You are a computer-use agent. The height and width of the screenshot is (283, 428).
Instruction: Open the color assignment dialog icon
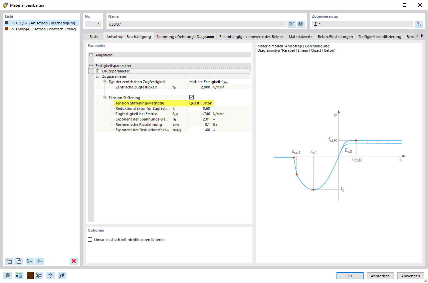[x=39, y=275]
